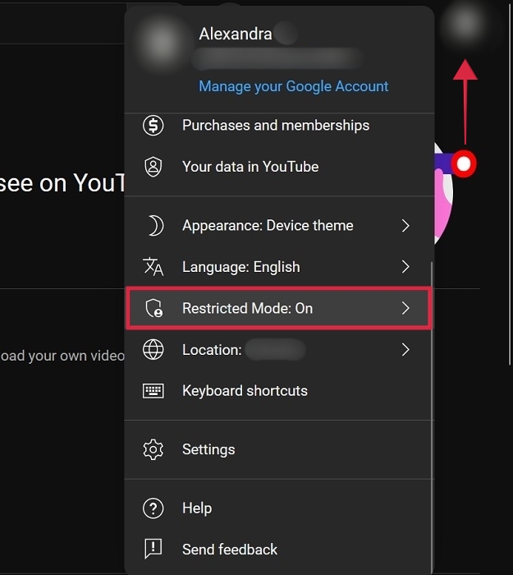Expand Appearance submenu via its chevron
513x575 pixels.
coord(405,226)
